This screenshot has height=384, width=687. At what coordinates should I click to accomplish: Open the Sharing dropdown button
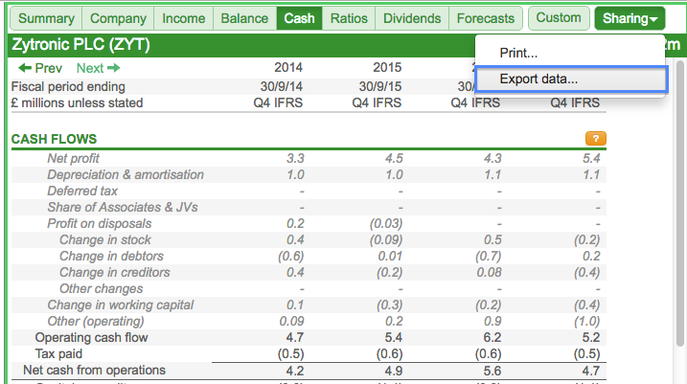click(630, 18)
